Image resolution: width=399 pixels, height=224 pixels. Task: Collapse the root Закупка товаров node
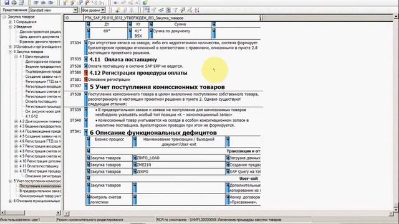4,17
